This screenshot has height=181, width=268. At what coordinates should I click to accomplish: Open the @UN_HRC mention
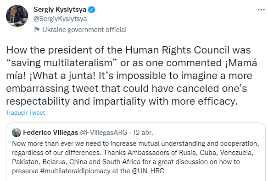[148, 171]
